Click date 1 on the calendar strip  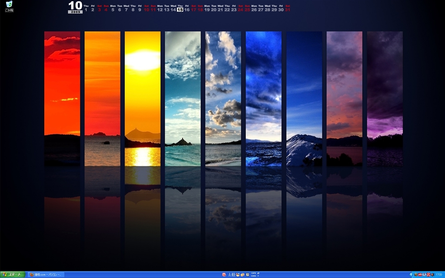coord(86,10)
